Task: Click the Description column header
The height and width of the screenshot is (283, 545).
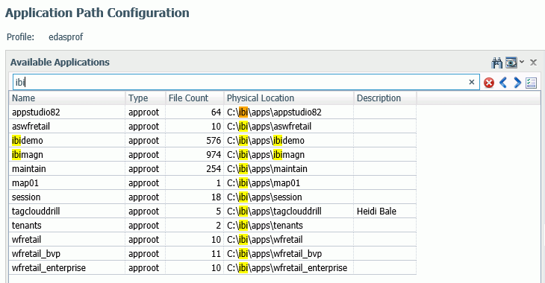Action: (x=385, y=98)
